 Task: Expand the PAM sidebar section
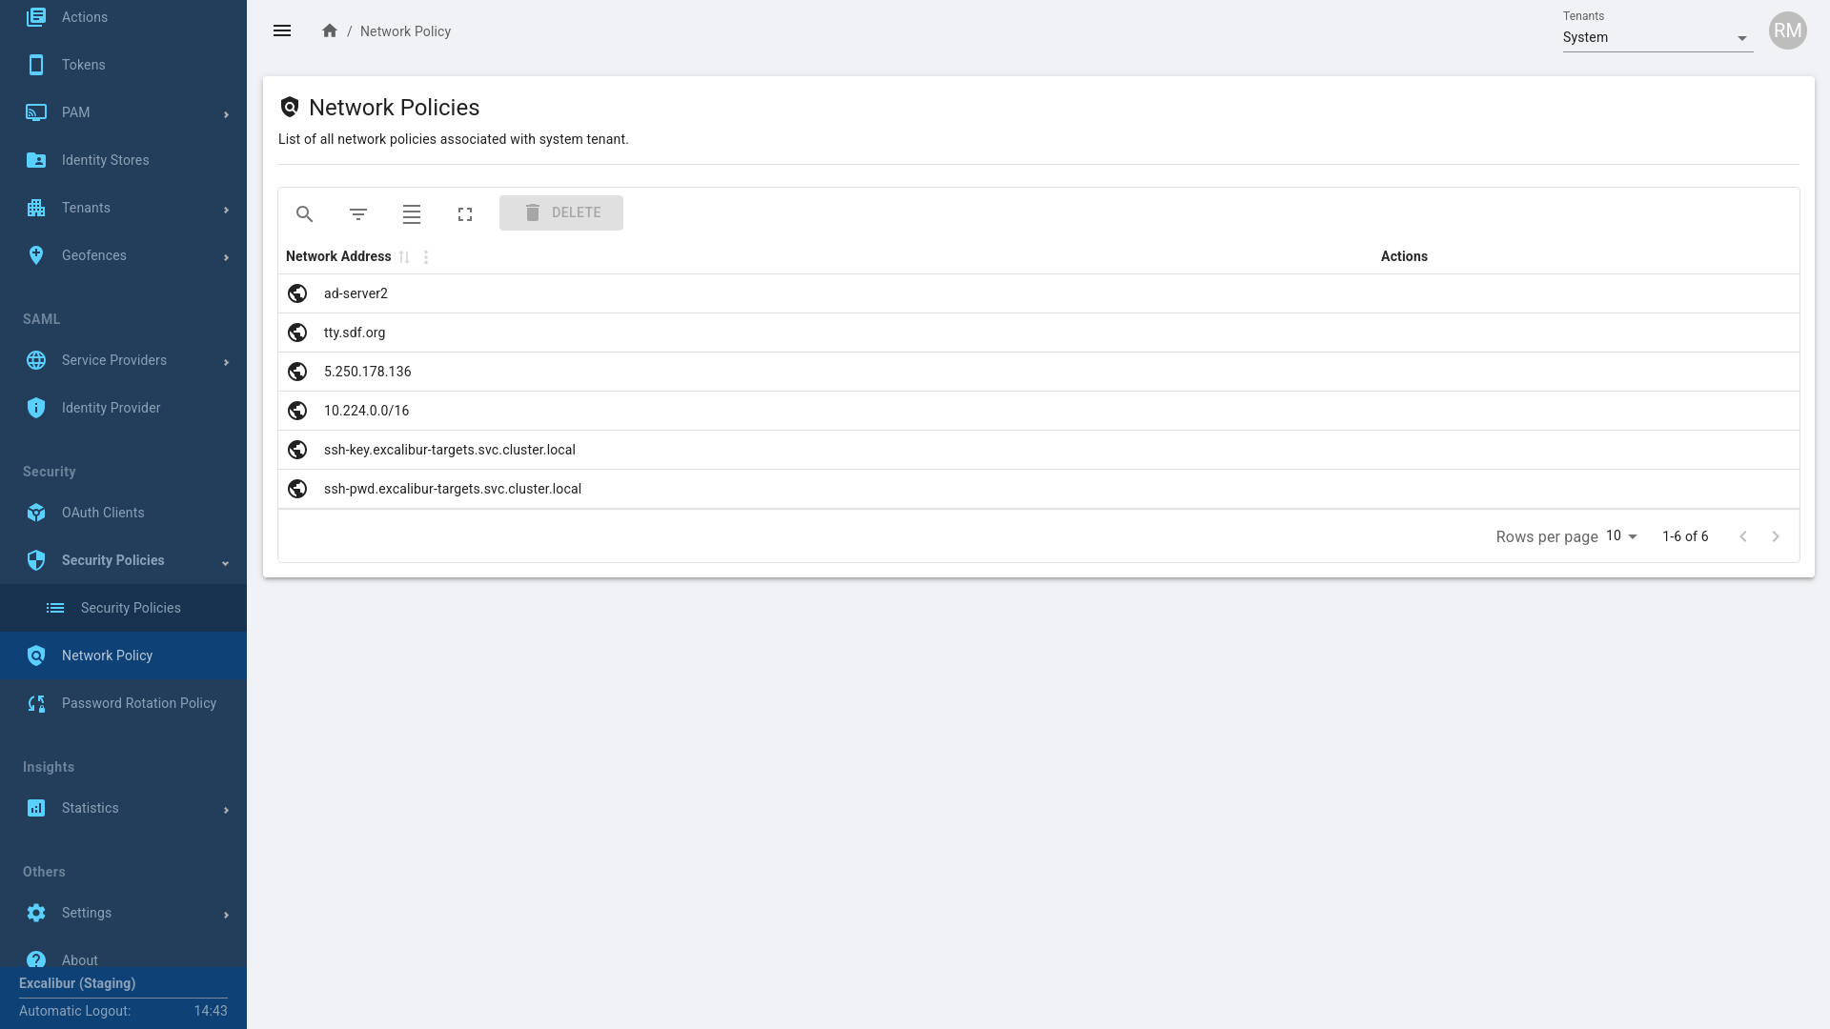(124, 112)
